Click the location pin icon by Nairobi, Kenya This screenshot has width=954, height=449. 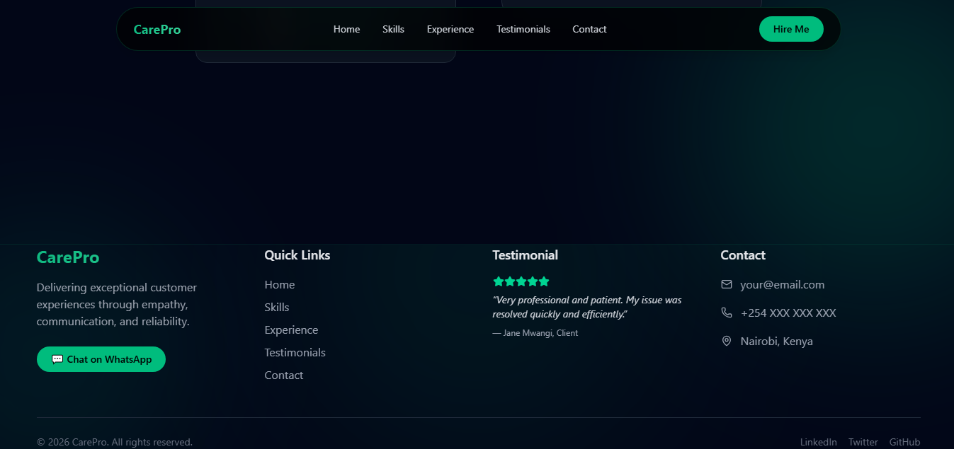[x=726, y=341]
